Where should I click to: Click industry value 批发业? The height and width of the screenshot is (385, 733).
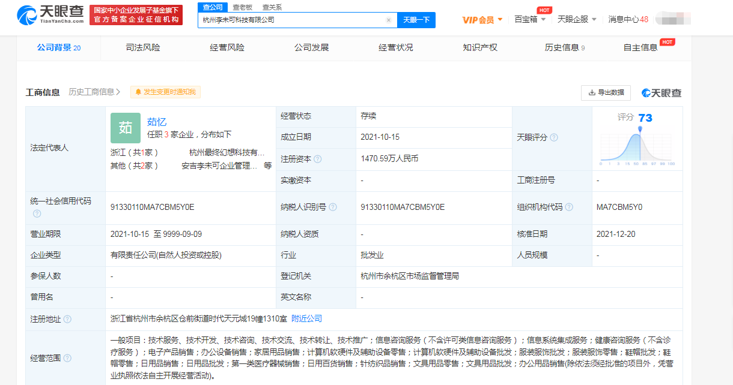372,255
